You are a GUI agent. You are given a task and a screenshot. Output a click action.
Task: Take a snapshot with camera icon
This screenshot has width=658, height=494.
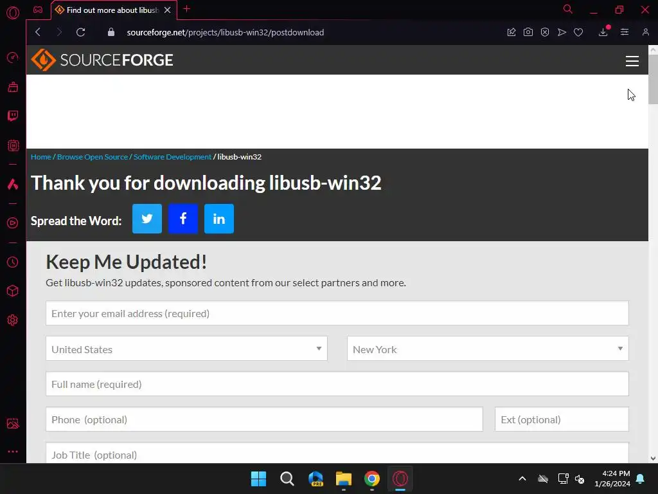(528, 32)
